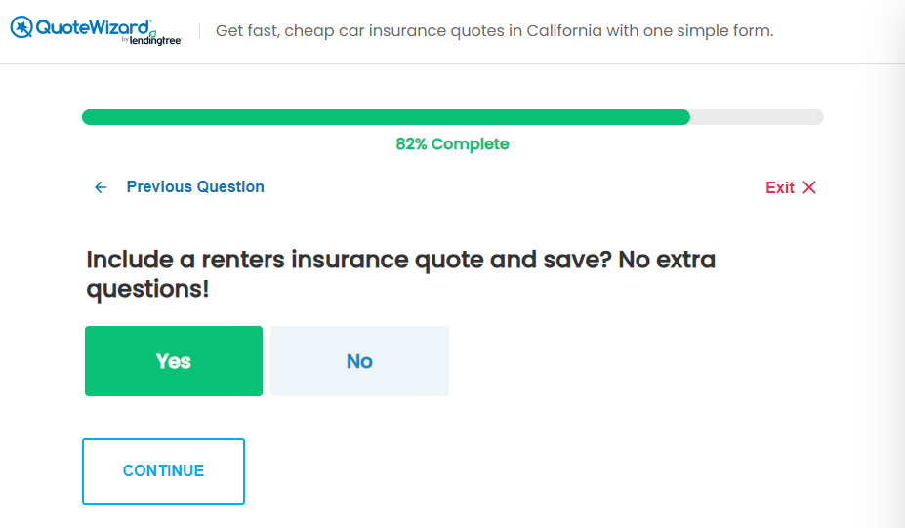Select Yes for renters insurance quote
Viewport: 905px width, 528px height.
point(174,361)
